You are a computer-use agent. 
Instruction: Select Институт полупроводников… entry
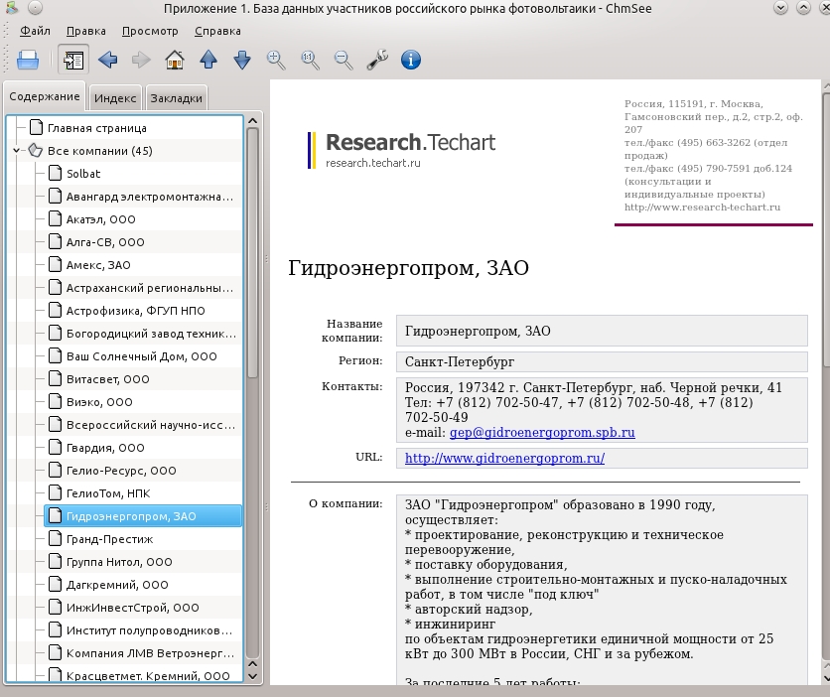149,629
